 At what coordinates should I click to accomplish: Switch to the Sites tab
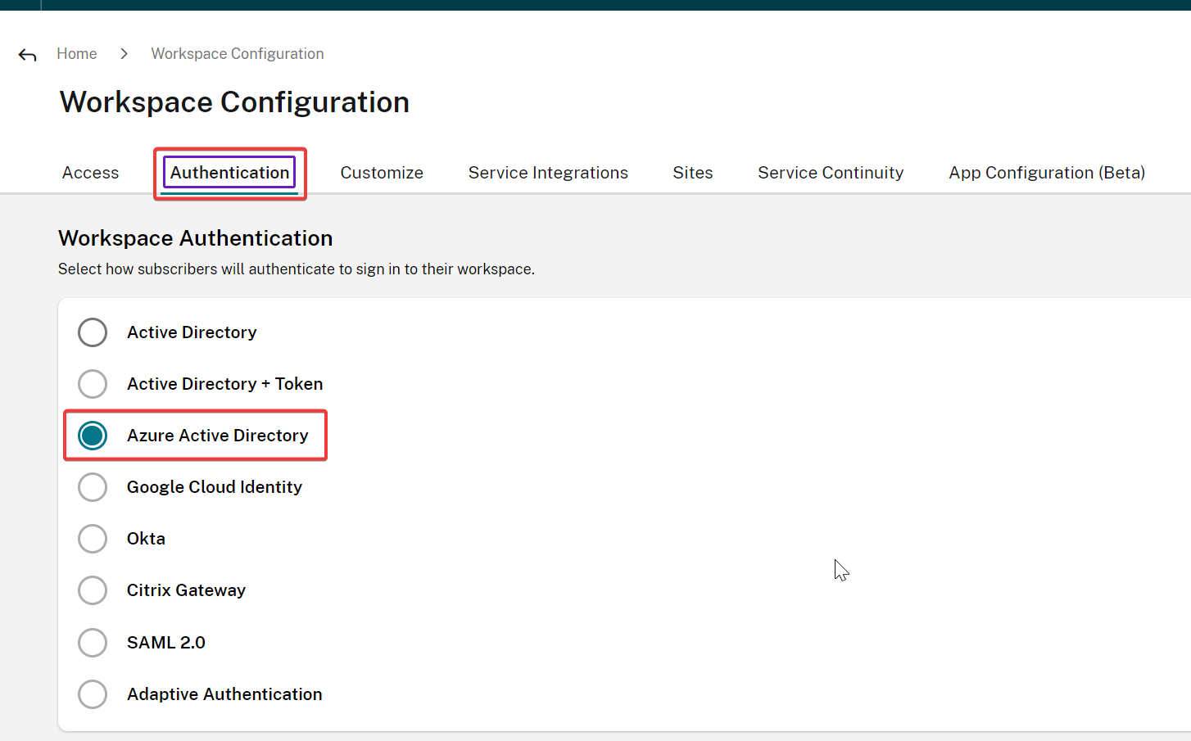click(x=692, y=173)
